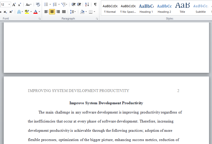Apply subscript formatting
This screenshot has width=212, height=144.
pyautogui.click(x=5, y=12)
